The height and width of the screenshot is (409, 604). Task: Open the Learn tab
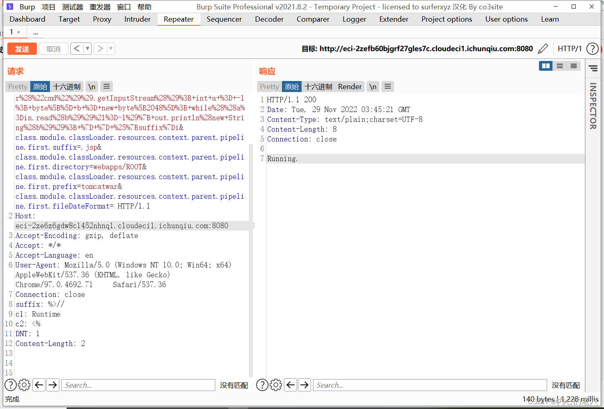point(550,19)
